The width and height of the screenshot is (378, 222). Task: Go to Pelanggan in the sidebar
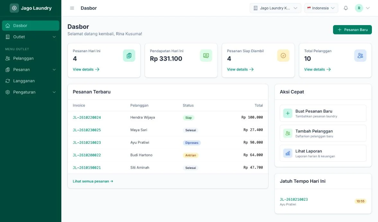(x=31, y=59)
